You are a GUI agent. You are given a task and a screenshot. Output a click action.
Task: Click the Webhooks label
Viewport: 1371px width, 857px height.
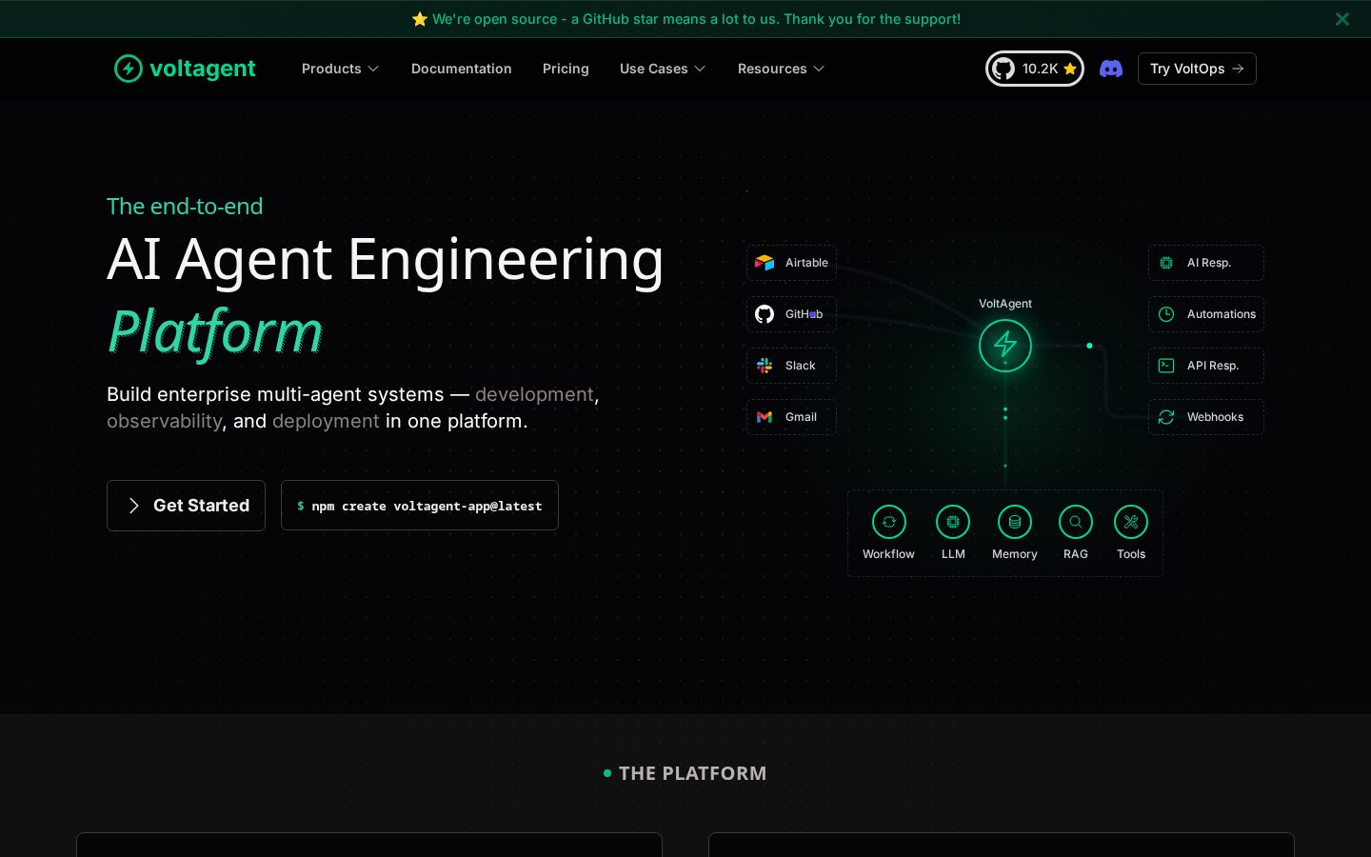[1215, 417]
